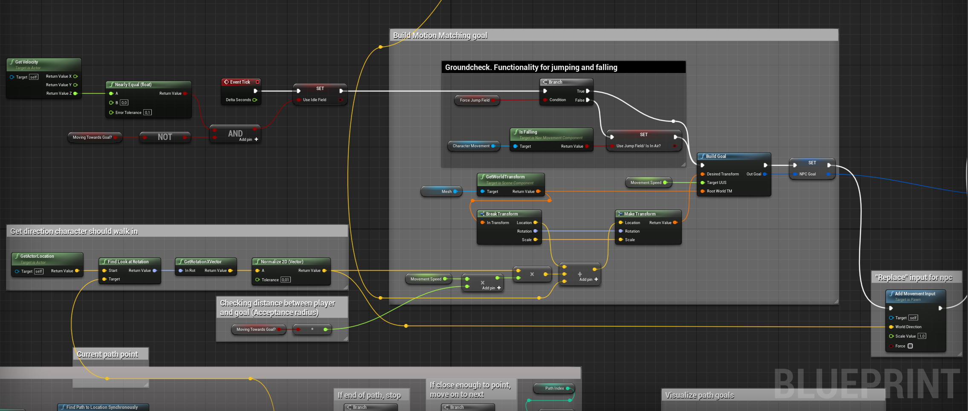The height and width of the screenshot is (411, 968).
Task: Select the Force Jump Field variable node
Action: (x=477, y=100)
